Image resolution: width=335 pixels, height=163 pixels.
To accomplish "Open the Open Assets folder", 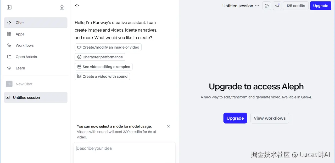I will coord(26,57).
